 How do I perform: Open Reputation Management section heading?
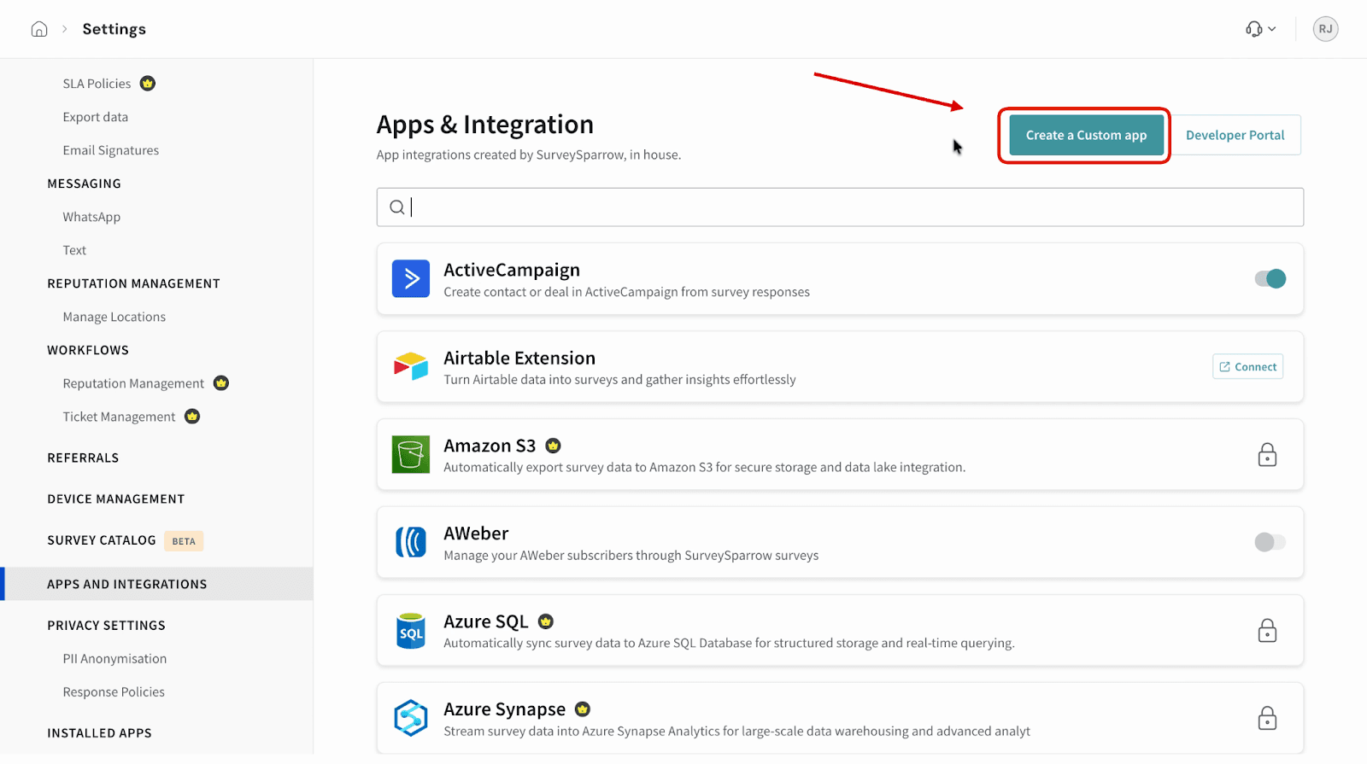134,283
